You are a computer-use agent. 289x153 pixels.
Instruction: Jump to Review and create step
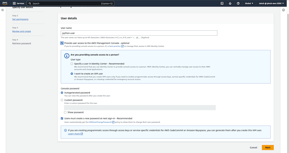(22, 31)
